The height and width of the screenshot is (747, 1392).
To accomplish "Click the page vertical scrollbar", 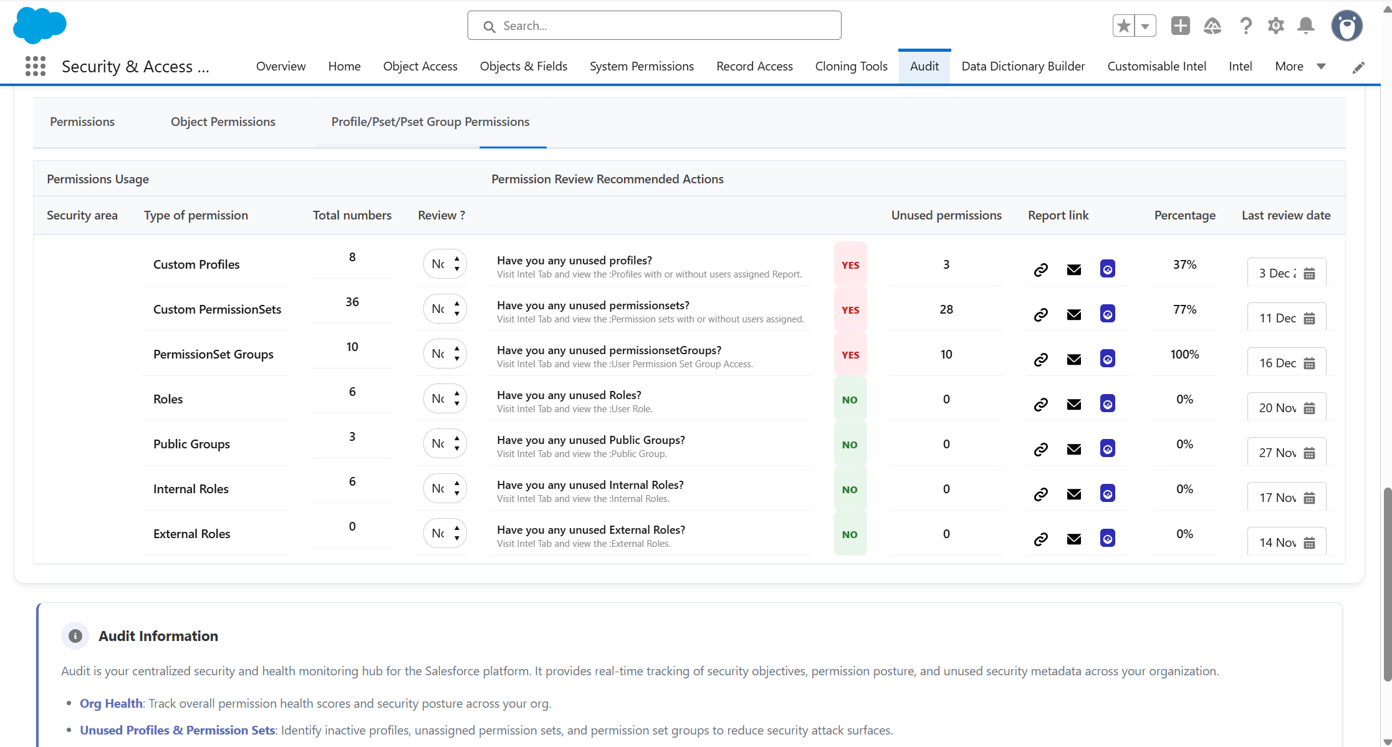I will coord(1387,584).
